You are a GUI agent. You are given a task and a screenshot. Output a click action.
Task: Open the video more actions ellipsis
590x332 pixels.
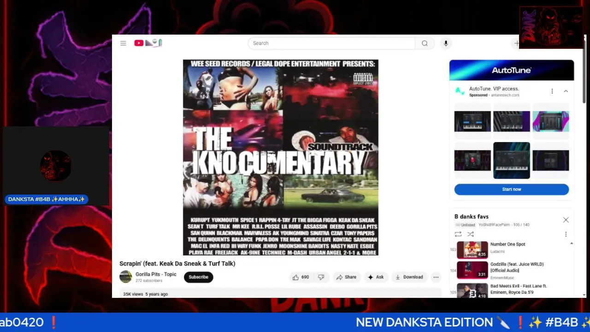tap(436, 277)
